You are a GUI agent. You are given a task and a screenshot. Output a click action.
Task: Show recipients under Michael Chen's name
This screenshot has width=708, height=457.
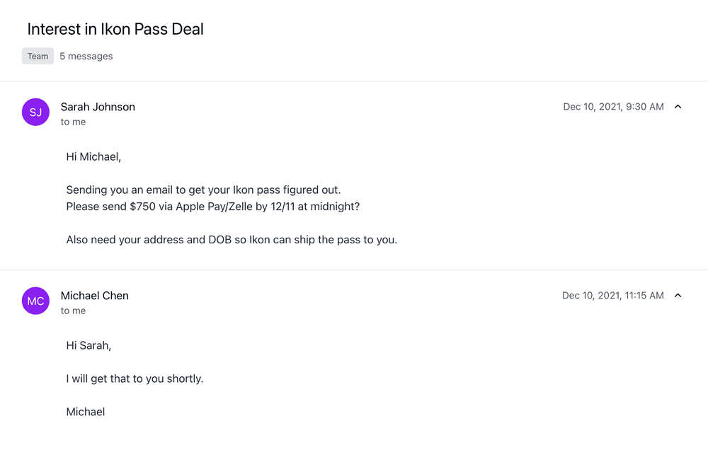(73, 311)
